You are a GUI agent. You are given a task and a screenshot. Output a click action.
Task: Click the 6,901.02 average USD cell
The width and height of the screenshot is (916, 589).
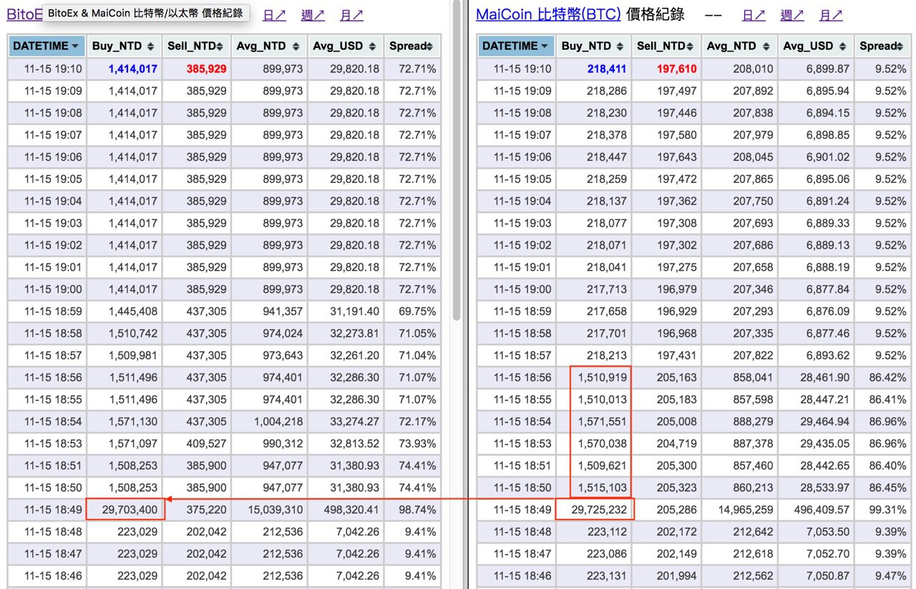(x=814, y=157)
